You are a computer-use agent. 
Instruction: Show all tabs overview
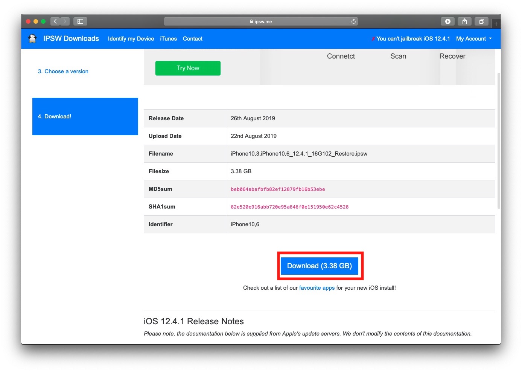pos(481,21)
